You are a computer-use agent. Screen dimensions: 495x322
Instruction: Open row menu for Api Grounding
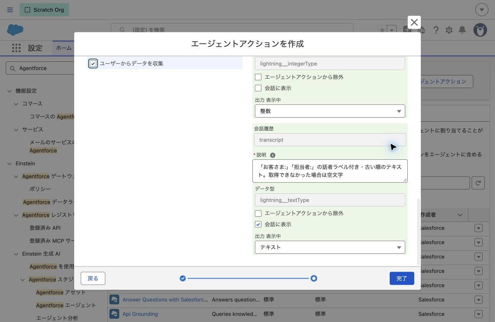479,314
